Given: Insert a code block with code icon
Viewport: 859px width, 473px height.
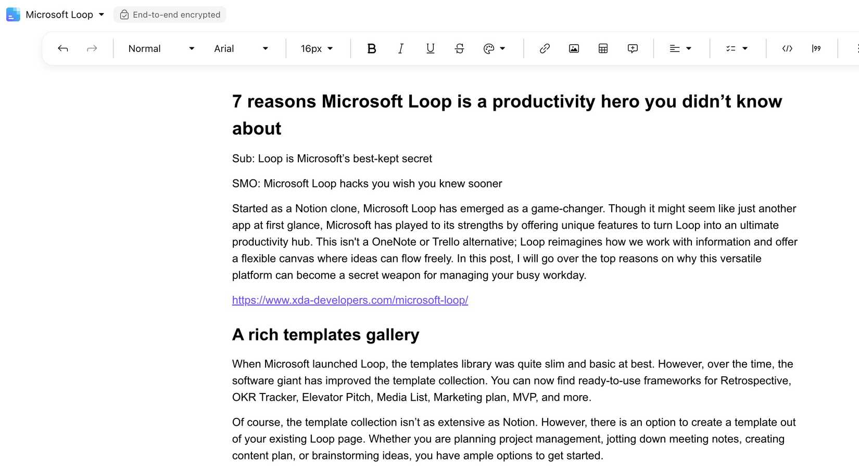Looking at the screenshot, I should coord(787,48).
